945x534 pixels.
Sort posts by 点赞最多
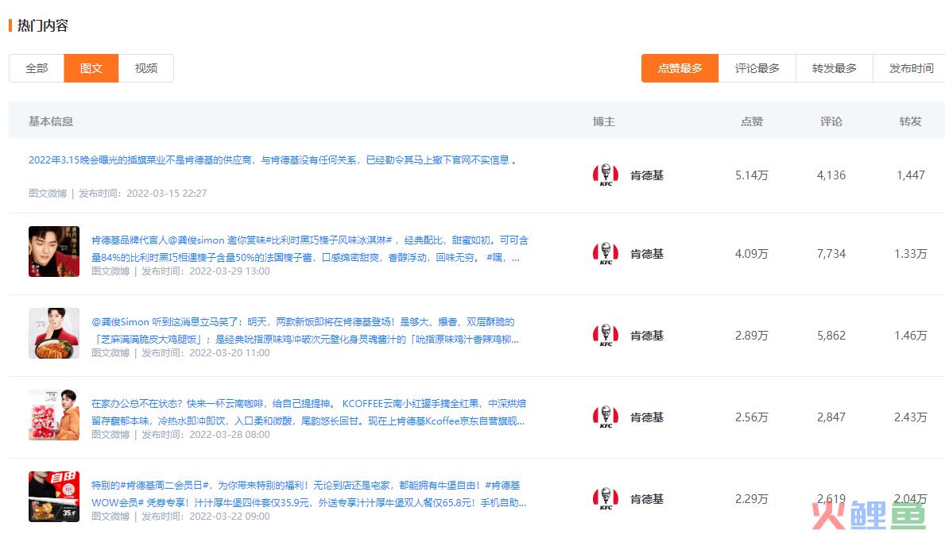tap(680, 68)
